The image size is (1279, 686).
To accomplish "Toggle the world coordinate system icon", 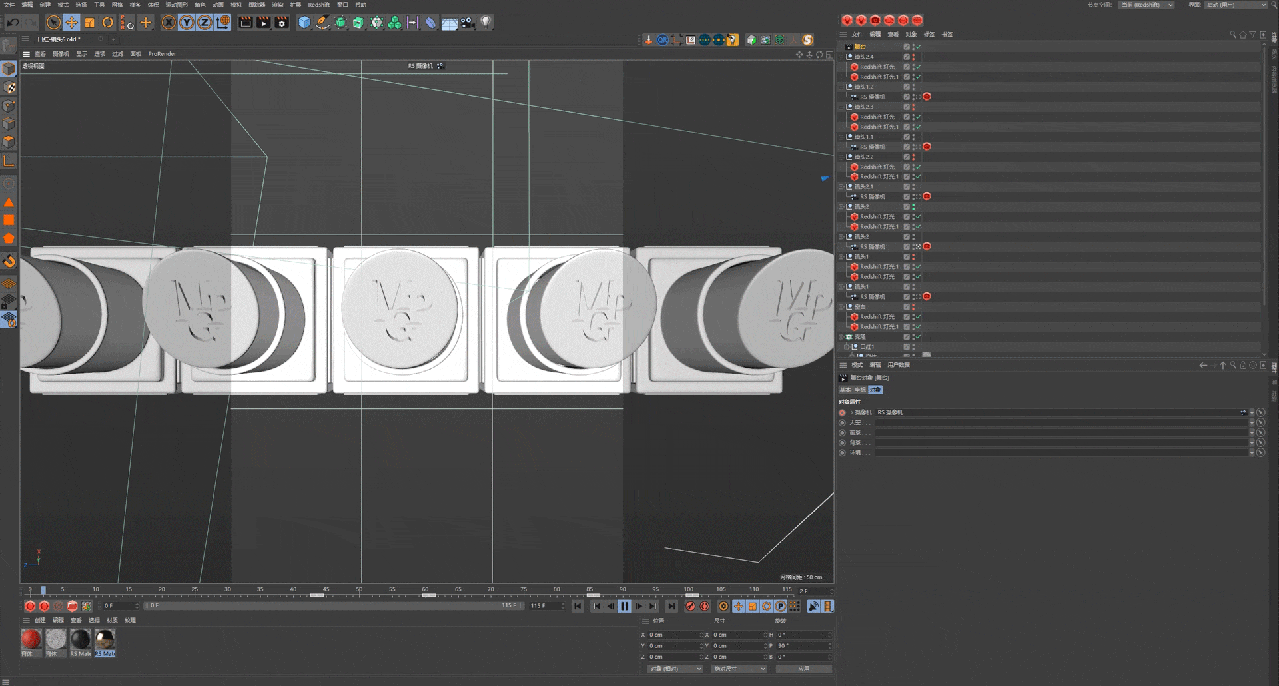I will pos(223,23).
